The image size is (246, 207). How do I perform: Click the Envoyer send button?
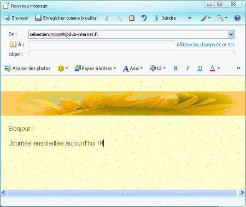pos(16,18)
